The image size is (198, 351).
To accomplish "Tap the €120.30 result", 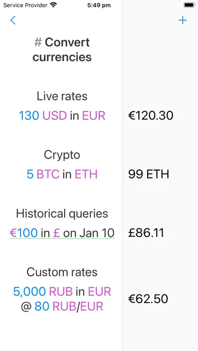I will [x=151, y=115].
